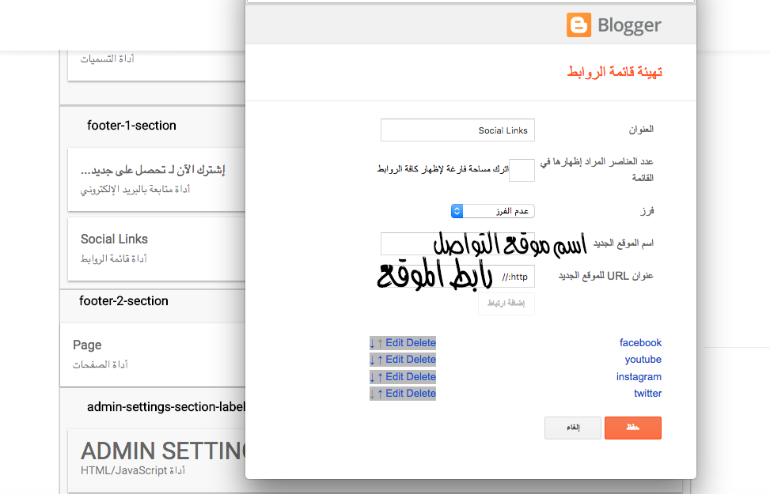This screenshot has width=770, height=494.
Task: Move facebook link down with arrow
Action: [372, 343]
